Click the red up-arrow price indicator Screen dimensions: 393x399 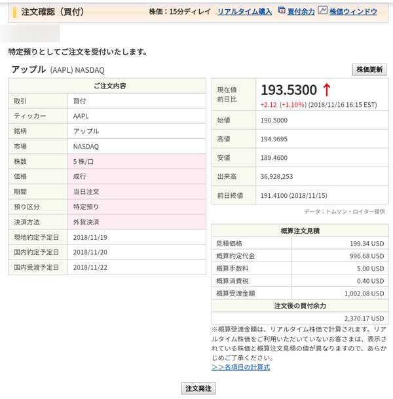[x=327, y=90]
